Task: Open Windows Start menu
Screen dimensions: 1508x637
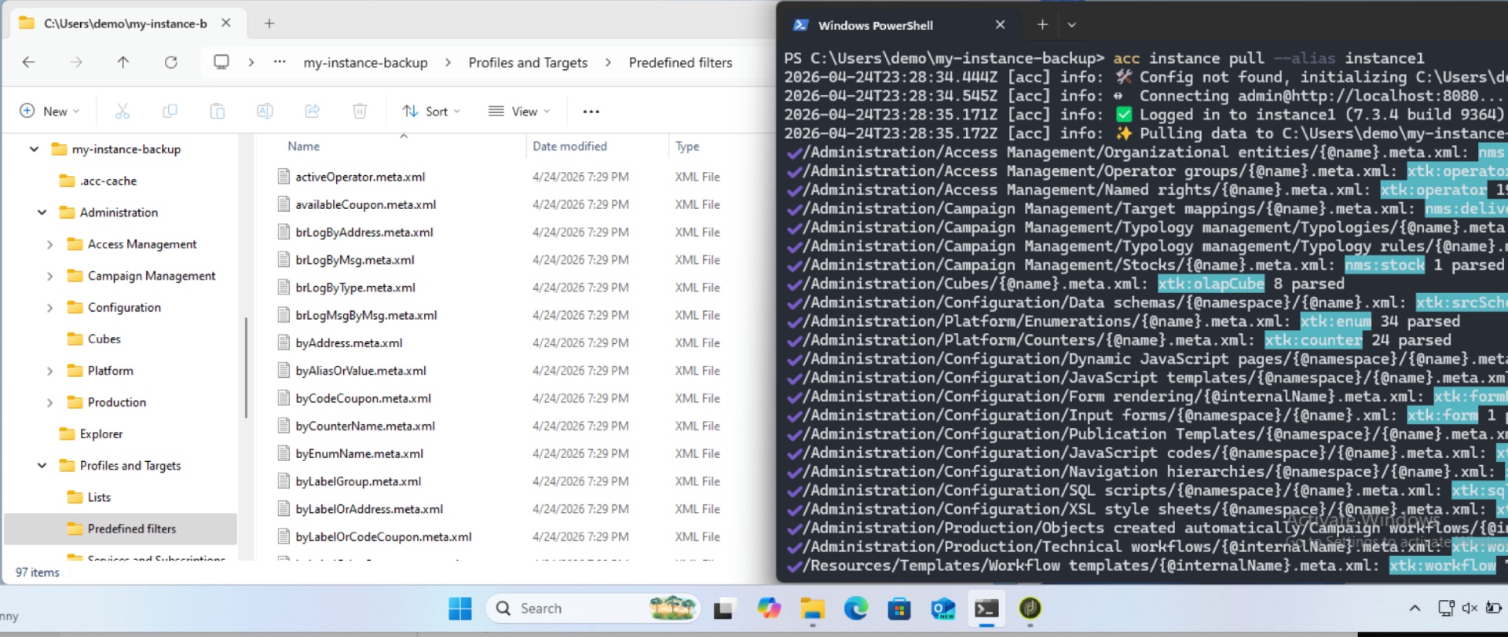Action: click(x=460, y=608)
